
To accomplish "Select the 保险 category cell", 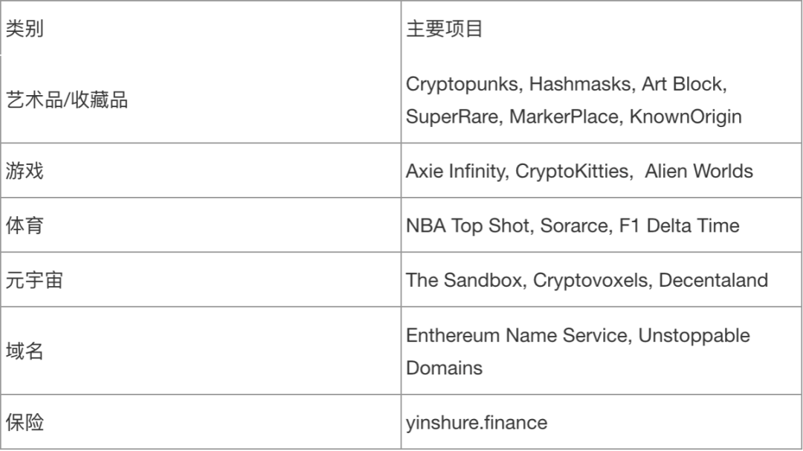I will [x=201, y=422].
